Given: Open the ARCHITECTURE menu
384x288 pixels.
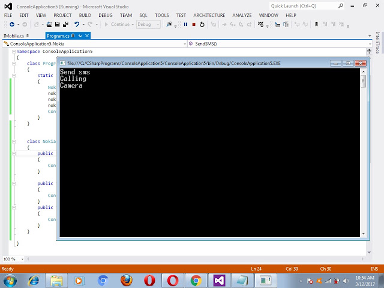Looking at the screenshot, I should [209, 15].
